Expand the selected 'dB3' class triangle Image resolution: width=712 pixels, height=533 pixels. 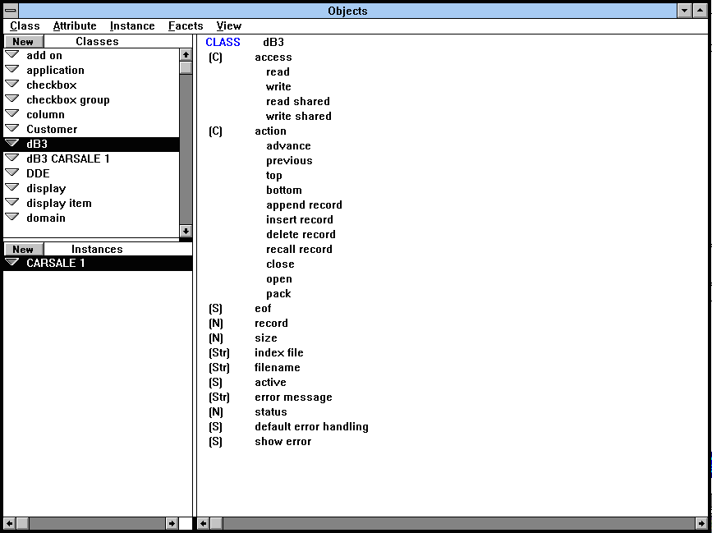[x=12, y=143]
